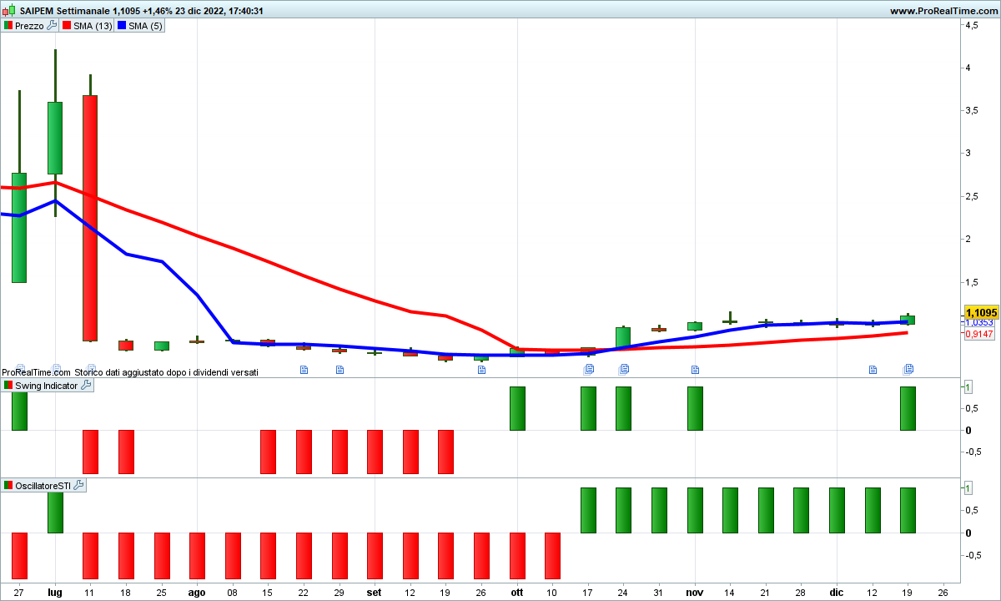1001x601 pixels.
Task: Click the current price label 1,1095
Action: pos(980,312)
